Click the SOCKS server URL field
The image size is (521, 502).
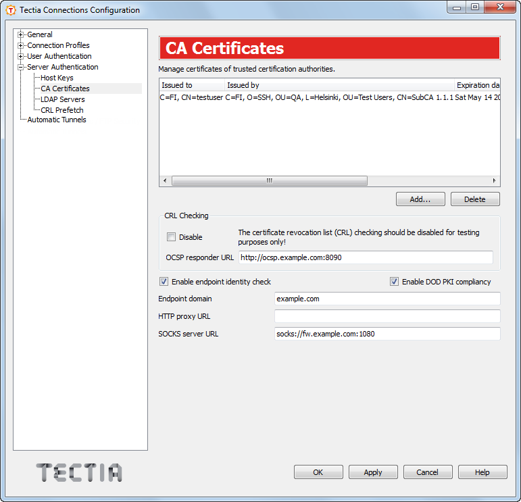point(387,334)
